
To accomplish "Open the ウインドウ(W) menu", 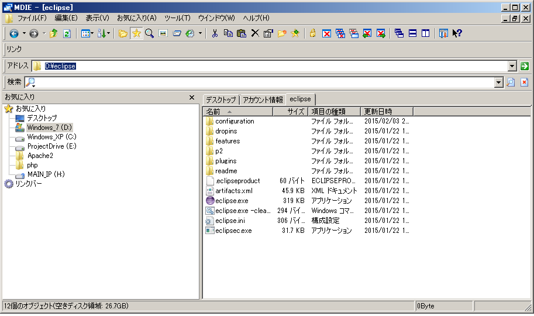I will click(216, 18).
